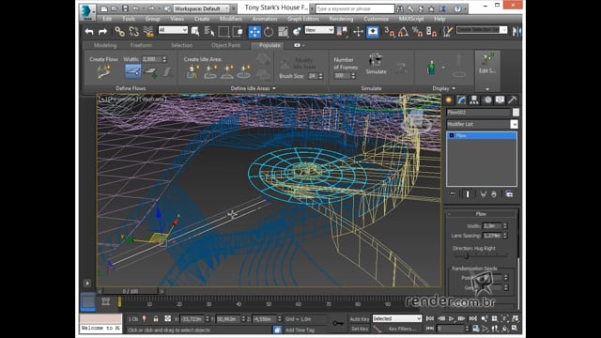Click the first Create Idle Area icon
This screenshot has width=601, height=338.
(x=193, y=71)
